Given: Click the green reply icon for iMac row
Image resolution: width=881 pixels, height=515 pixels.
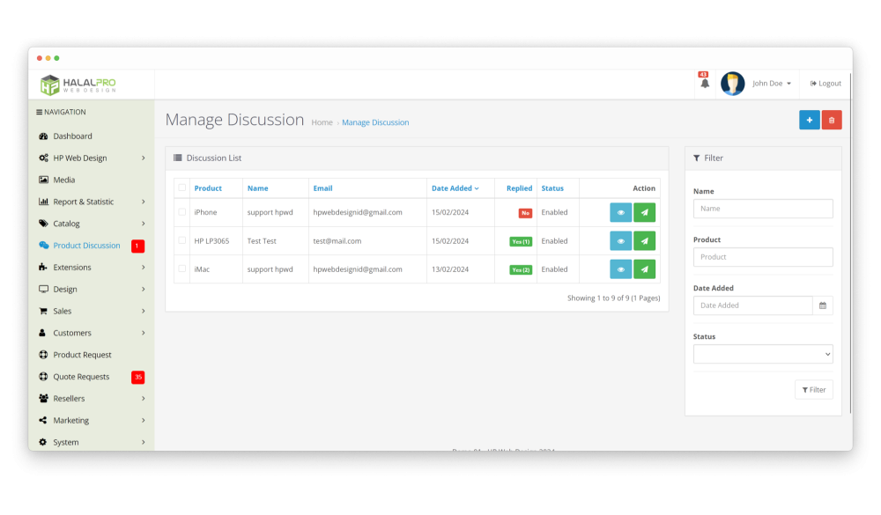Looking at the screenshot, I should 644,269.
